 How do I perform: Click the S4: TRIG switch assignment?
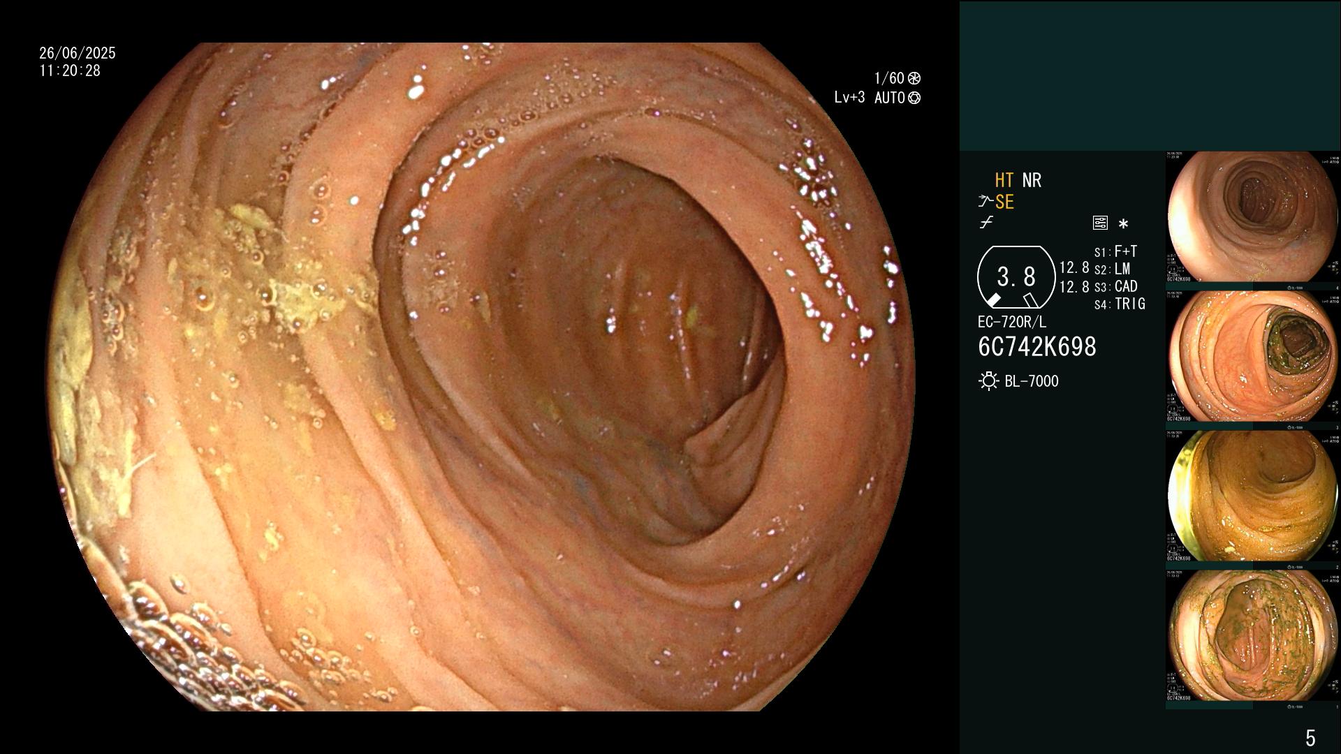[x=1120, y=304]
